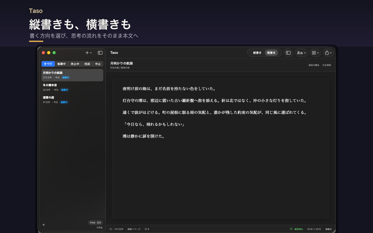Open the work 冬の標本室
The image size is (373, 233).
[x=72, y=88]
